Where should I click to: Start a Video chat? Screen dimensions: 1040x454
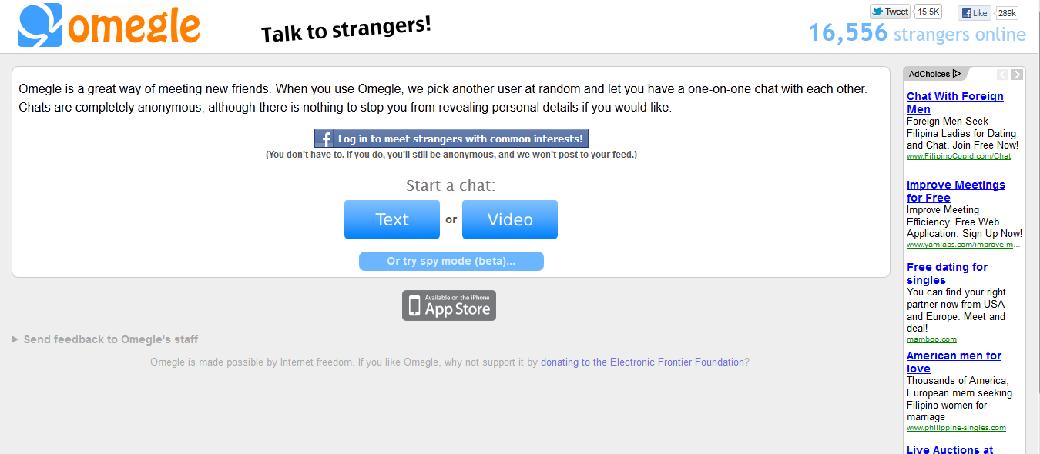tap(510, 219)
